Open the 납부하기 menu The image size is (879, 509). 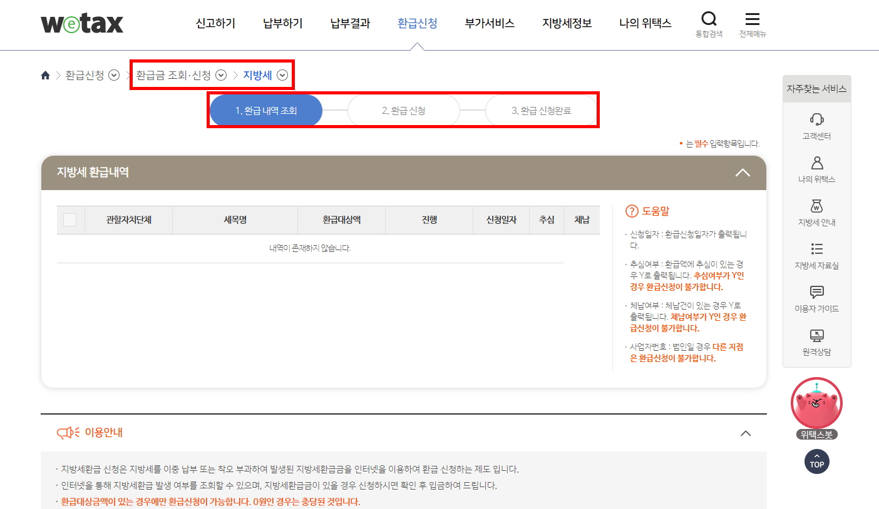point(283,24)
